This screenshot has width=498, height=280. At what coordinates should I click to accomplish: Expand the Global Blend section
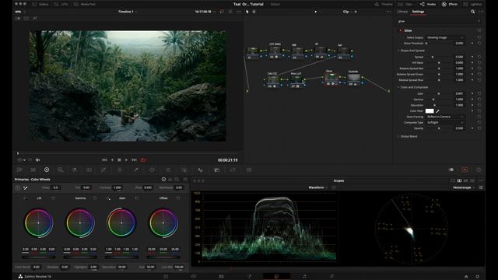[x=398, y=136]
